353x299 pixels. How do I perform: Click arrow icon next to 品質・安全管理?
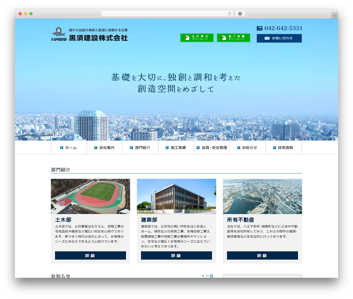198,148
